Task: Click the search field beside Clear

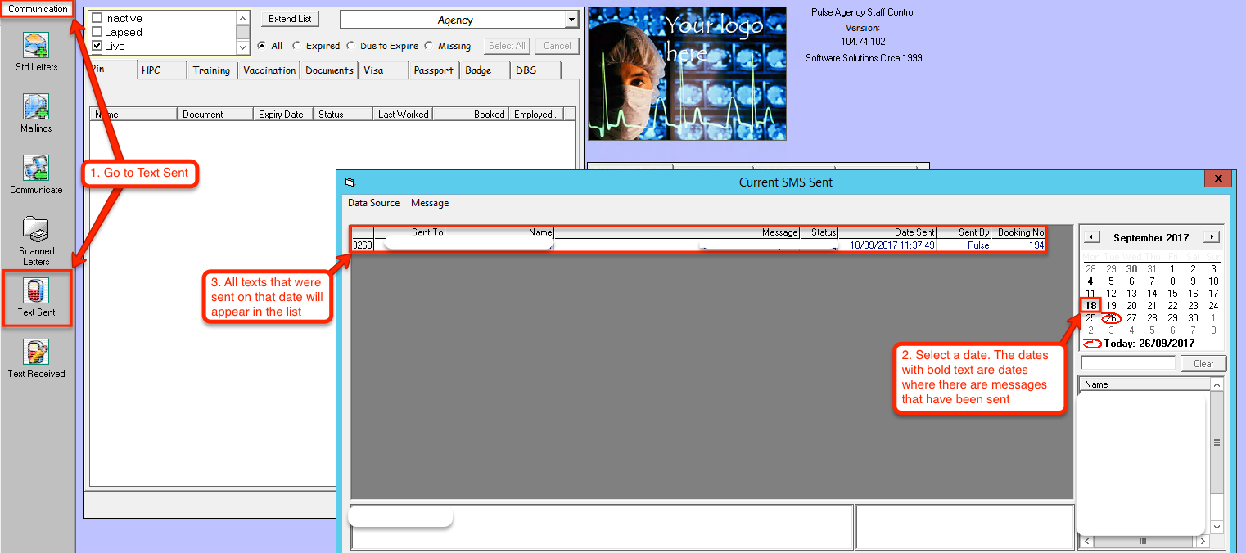Action: 1127,363
